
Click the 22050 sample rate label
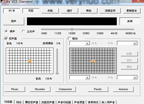86,33
